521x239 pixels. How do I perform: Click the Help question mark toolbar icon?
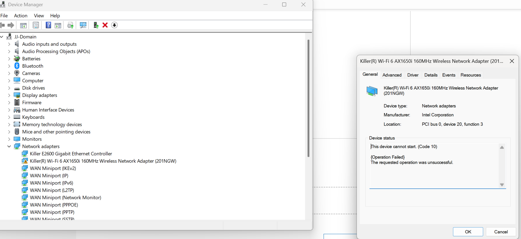pos(48,25)
